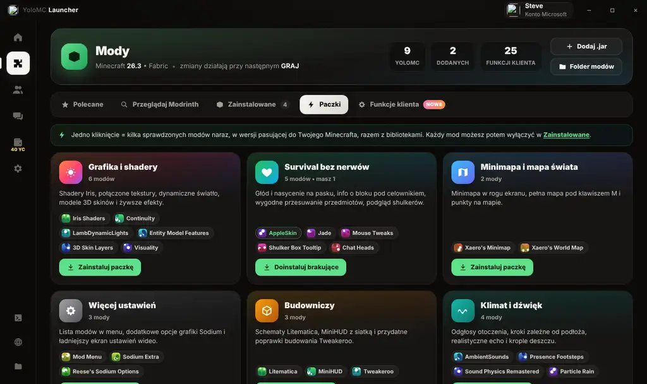Select the Litematica mod chip
647x384 pixels.
click(279, 371)
